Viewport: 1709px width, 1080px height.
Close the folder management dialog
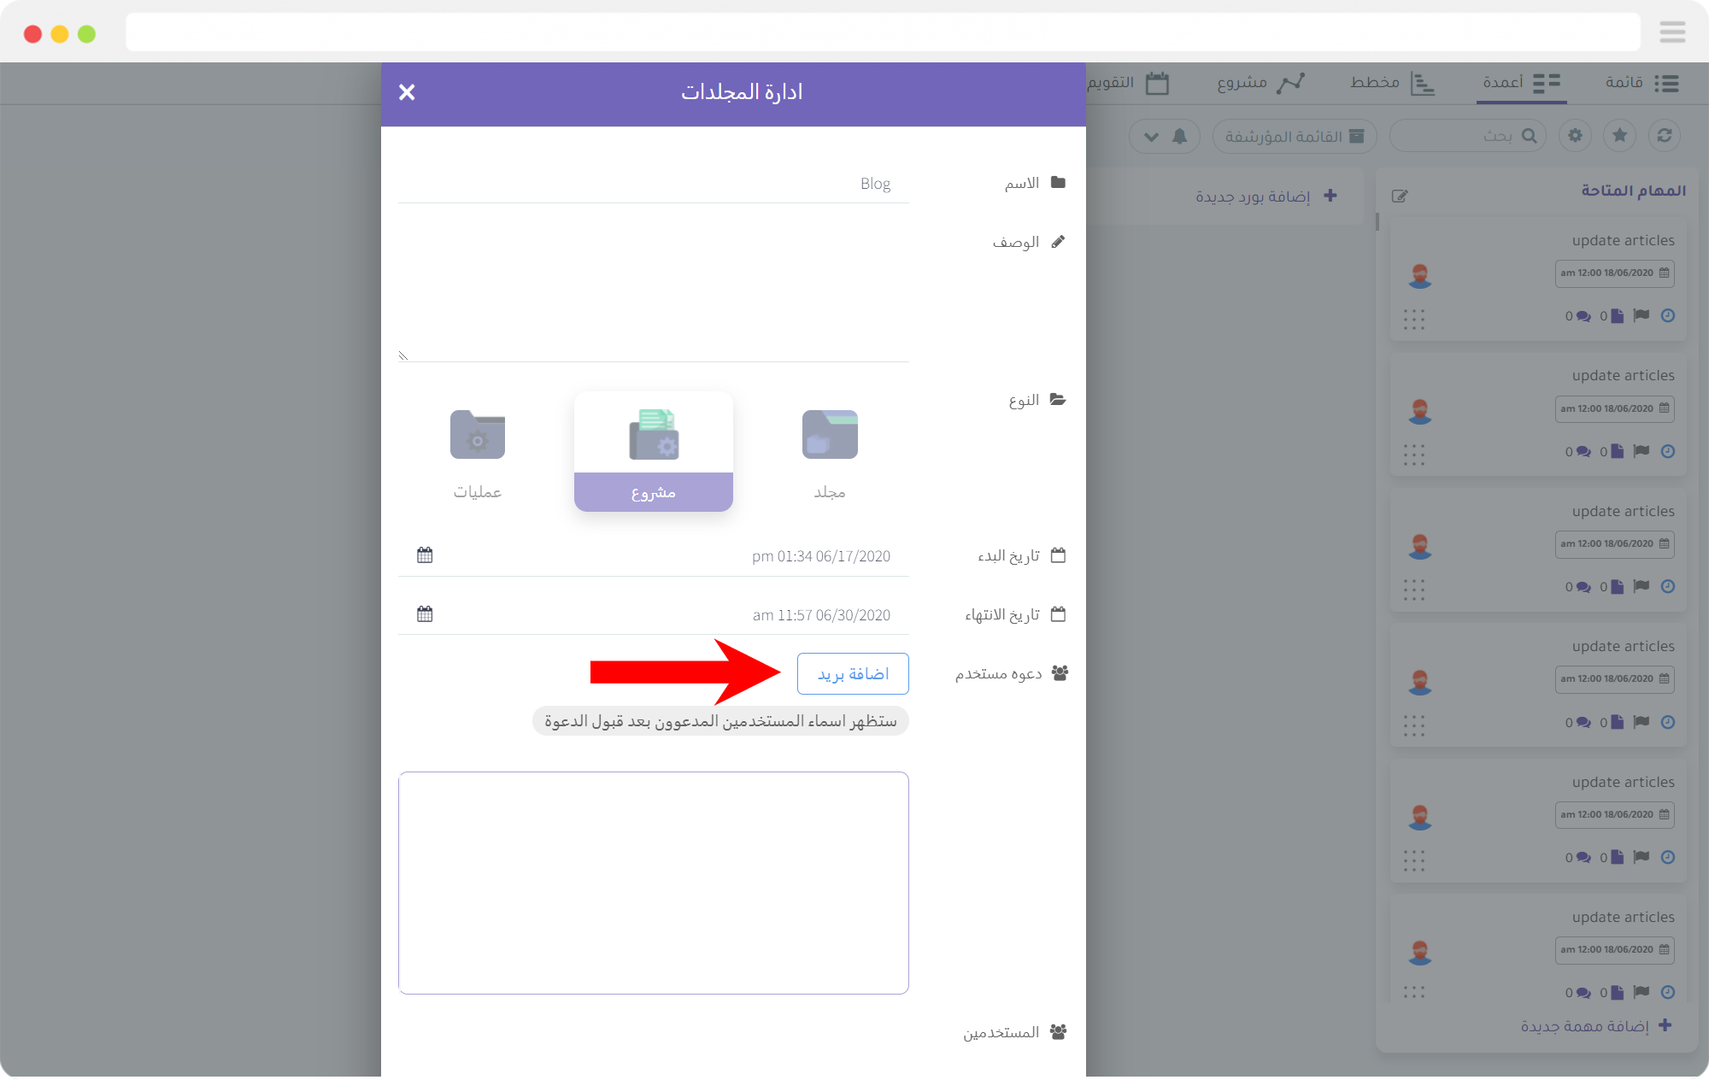(x=407, y=92)
